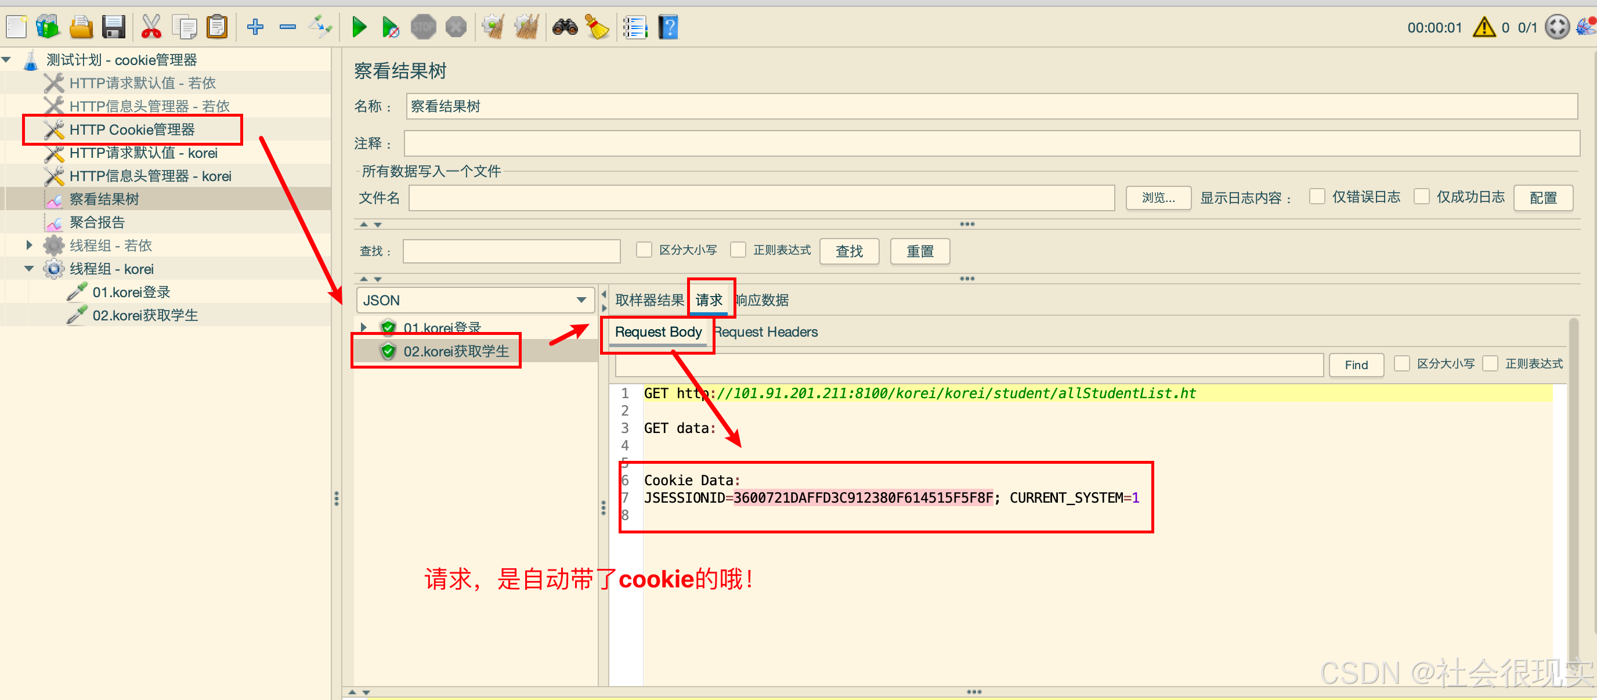Click the binoculars Search icon
The height and width of the screenshot is (700, 1597).
click(565, 27)
